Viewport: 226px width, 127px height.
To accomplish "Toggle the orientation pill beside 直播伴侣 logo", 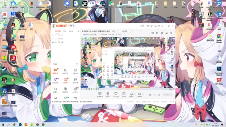I will coord(72,26).
